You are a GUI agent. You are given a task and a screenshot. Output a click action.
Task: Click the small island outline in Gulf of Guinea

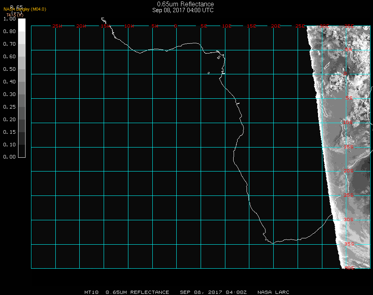(x=208, y=73)
